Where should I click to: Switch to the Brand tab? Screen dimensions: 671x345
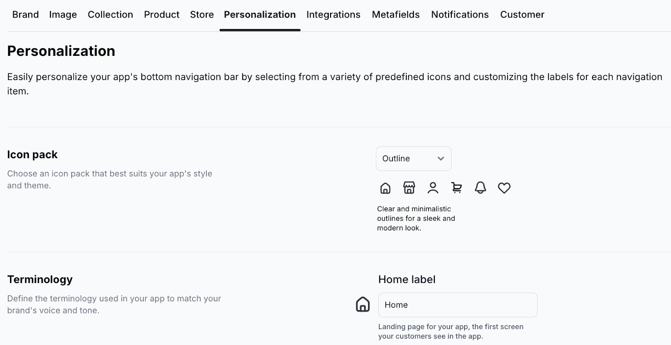point(26,15)
